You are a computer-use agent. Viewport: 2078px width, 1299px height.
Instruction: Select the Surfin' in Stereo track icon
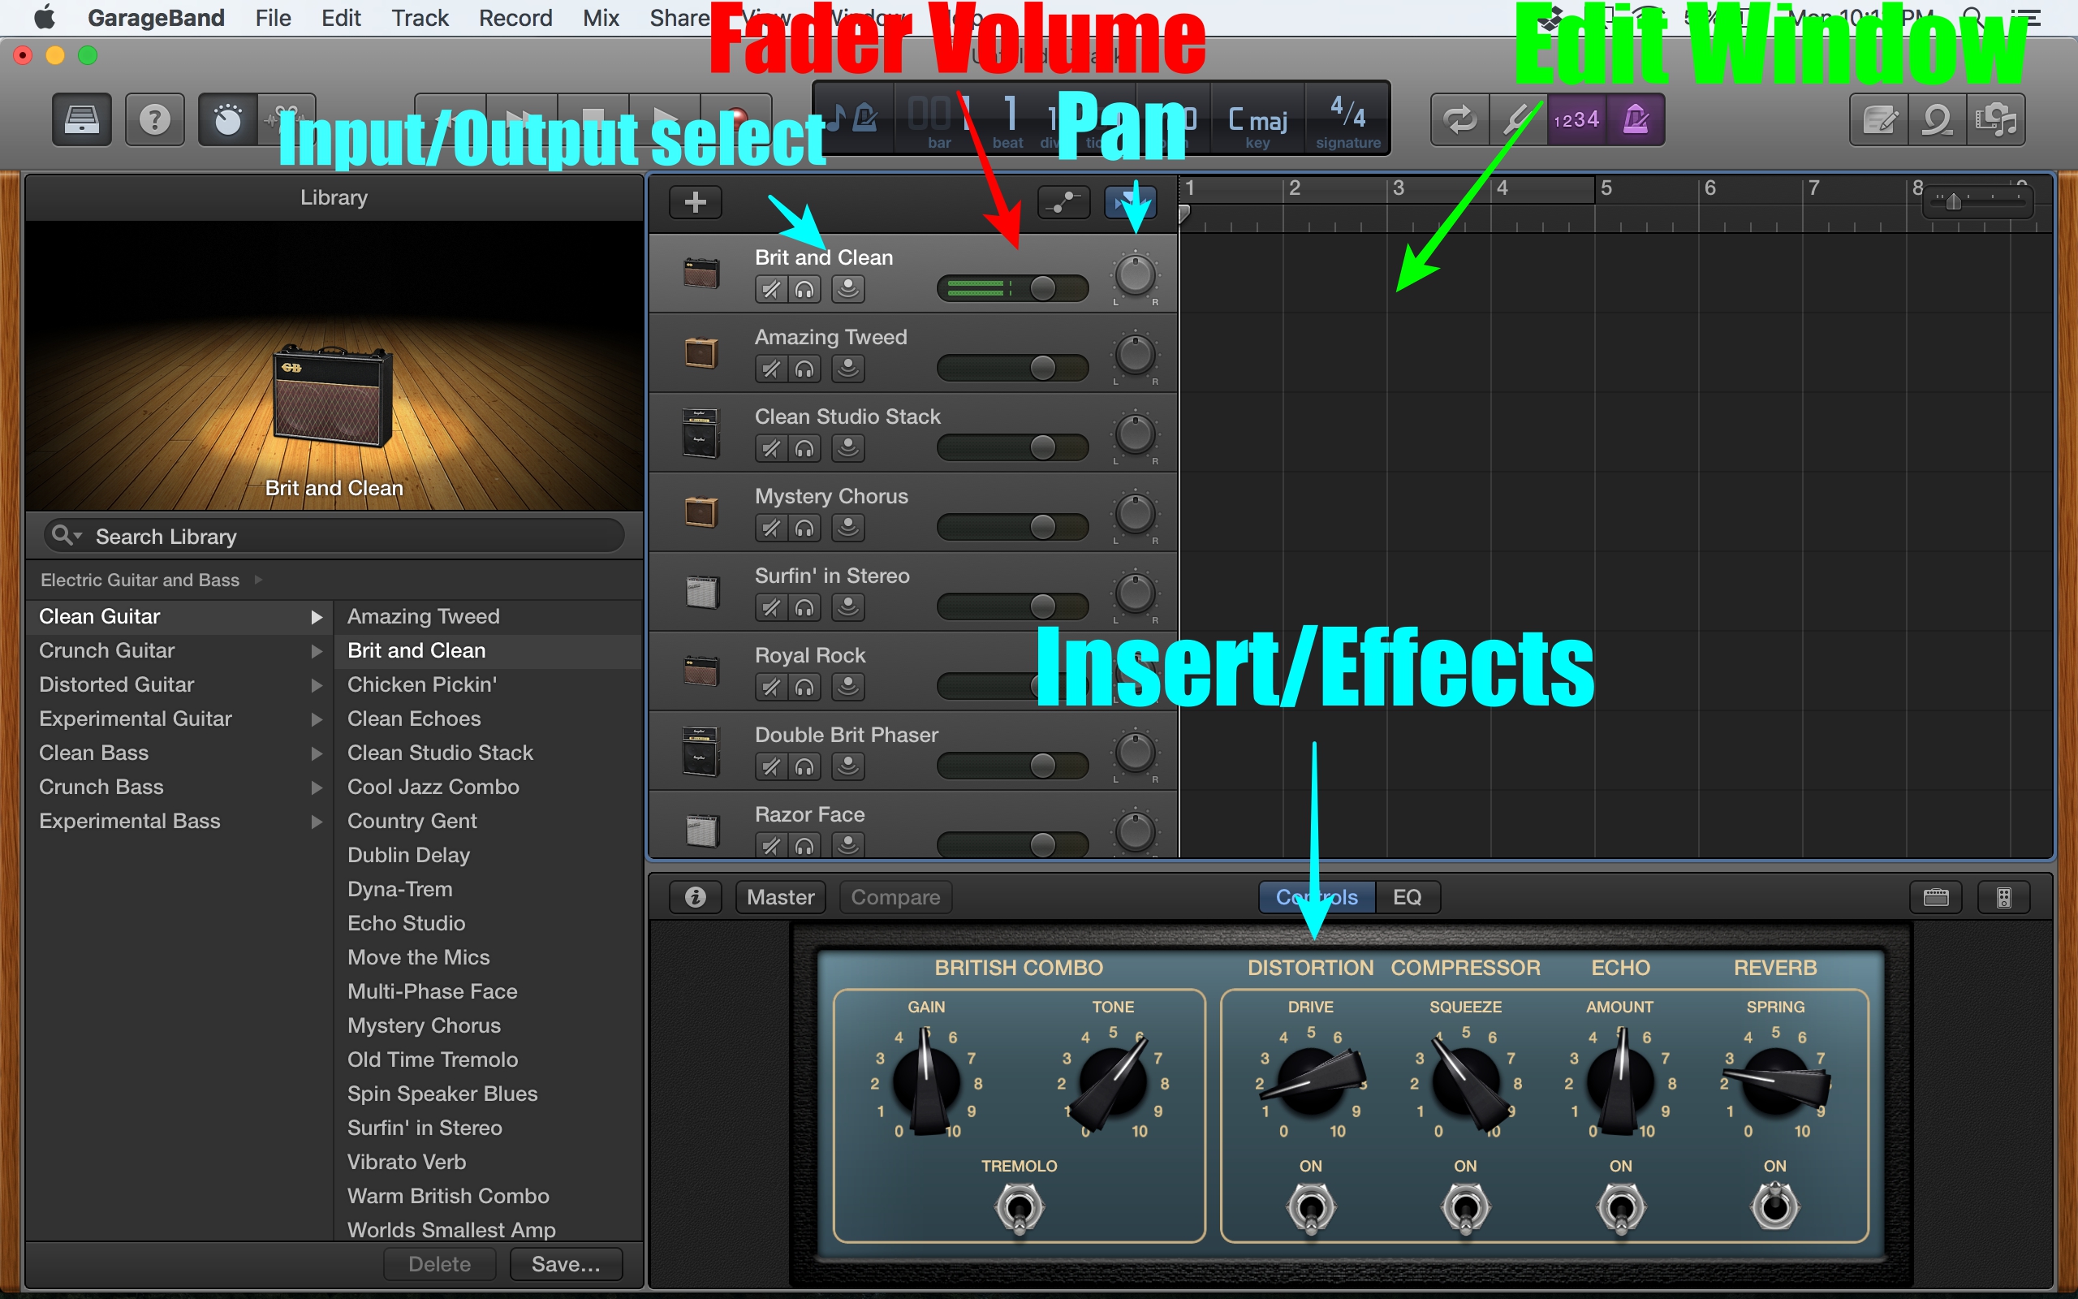(x=701, y=592)
